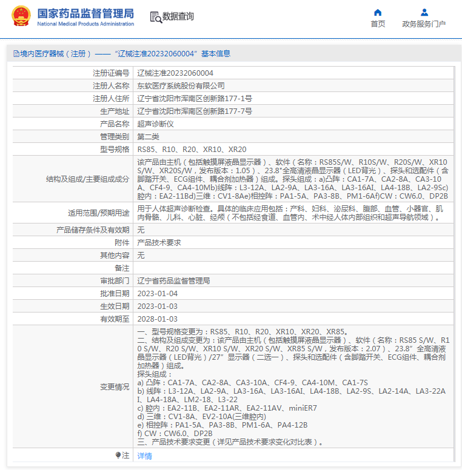Screen dimensions: 462x470
Task: Click the 政务服务门户 user icon
Action: pyautogui.click(x=424, y=12)
